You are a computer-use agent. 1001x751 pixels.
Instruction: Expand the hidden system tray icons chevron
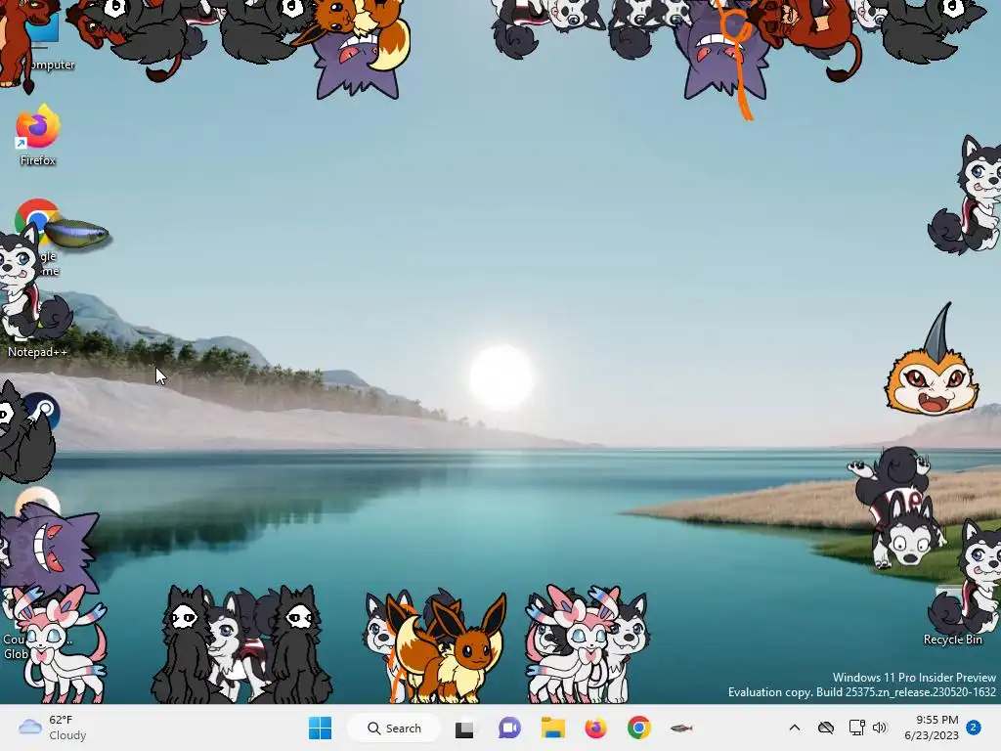point(794,728)
